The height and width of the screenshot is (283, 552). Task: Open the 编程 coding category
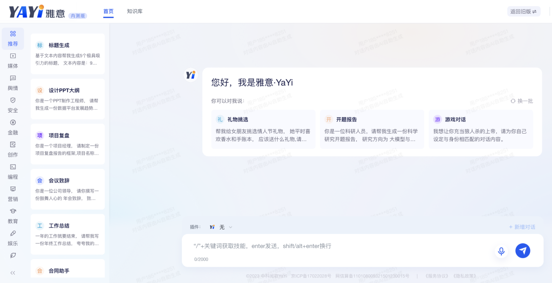click(13, 172)
